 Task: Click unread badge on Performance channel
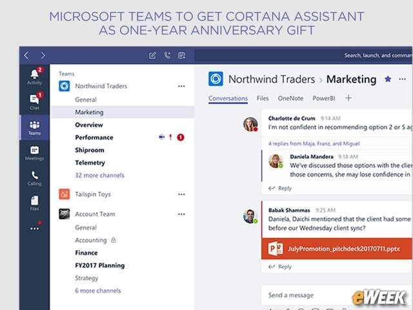click(181, 137)
